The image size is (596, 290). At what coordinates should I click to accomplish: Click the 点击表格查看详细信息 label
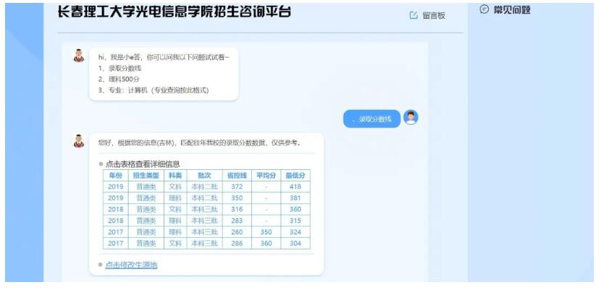click(143, 164)
